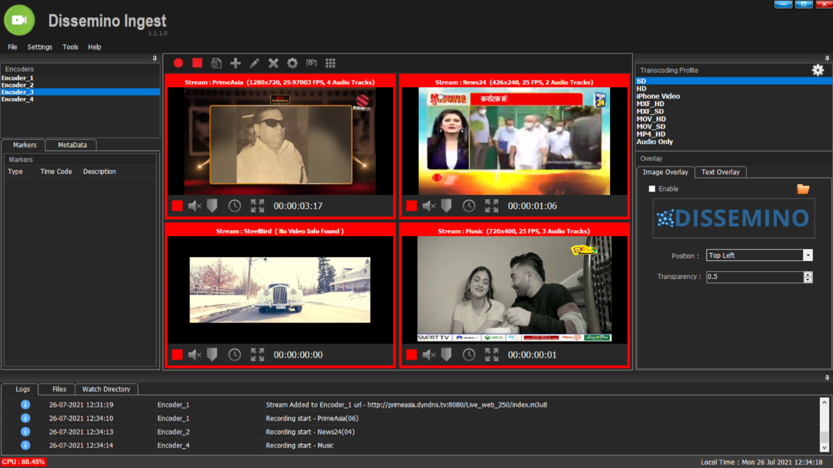Screen dimensions: 833x468
Task: Open the Position dropdown showing Top Left
Action: point(808,255)
